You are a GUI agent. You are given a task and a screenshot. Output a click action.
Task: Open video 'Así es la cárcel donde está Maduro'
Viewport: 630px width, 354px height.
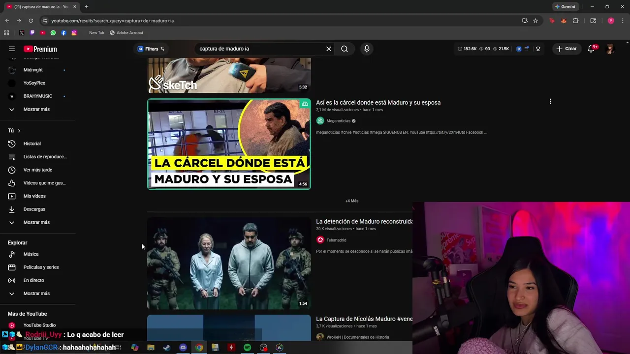[x=378, y=102]
